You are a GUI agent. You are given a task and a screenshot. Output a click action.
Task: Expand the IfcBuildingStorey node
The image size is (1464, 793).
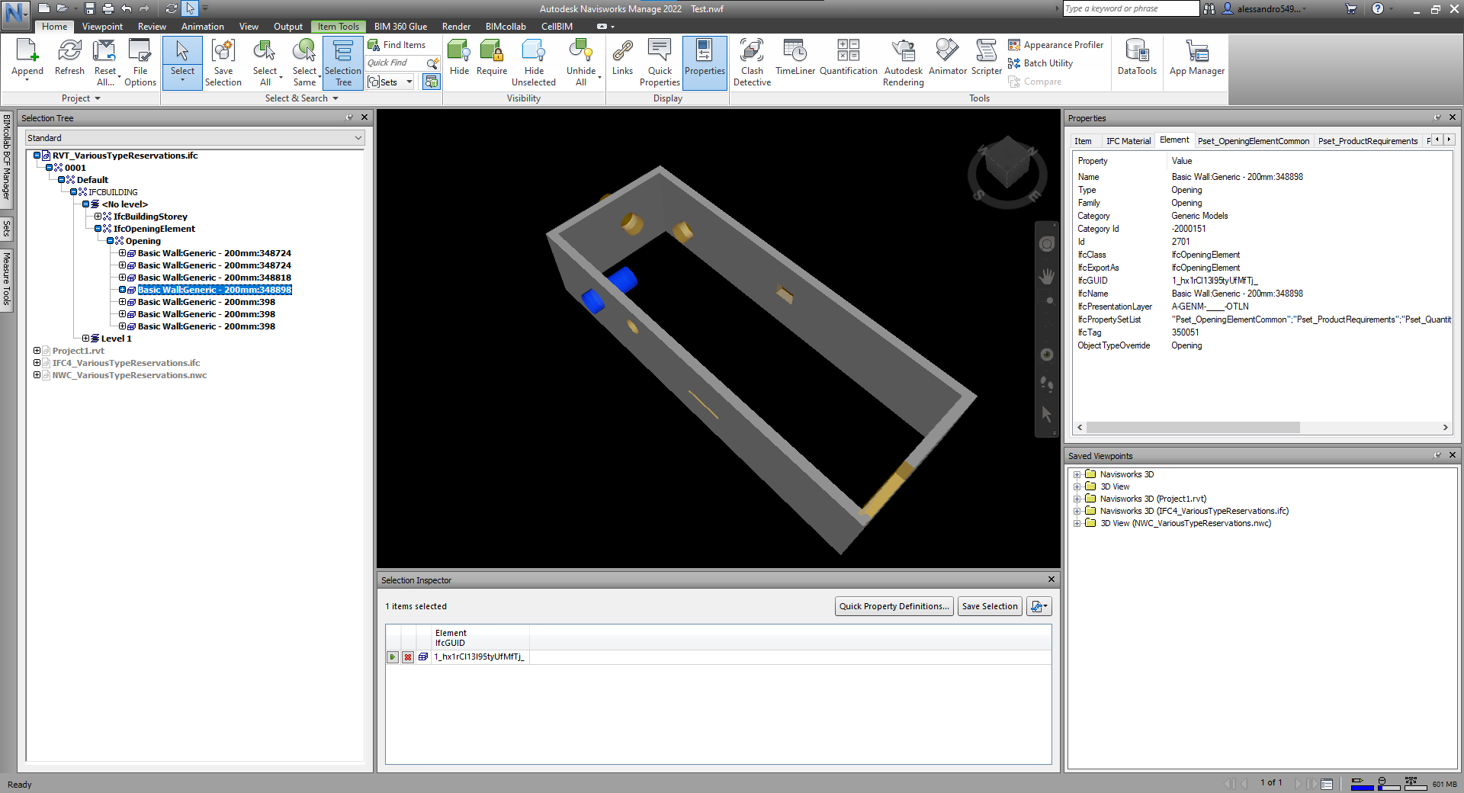point(98,217)
